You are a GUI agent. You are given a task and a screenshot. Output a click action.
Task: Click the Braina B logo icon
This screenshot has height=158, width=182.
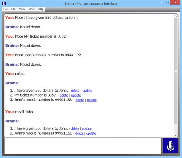pos(4,3)
